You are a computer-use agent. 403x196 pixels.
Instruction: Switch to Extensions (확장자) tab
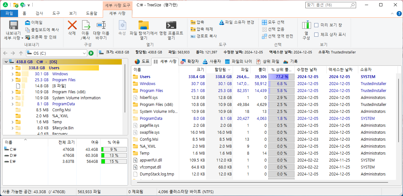(x=190, y=61)
